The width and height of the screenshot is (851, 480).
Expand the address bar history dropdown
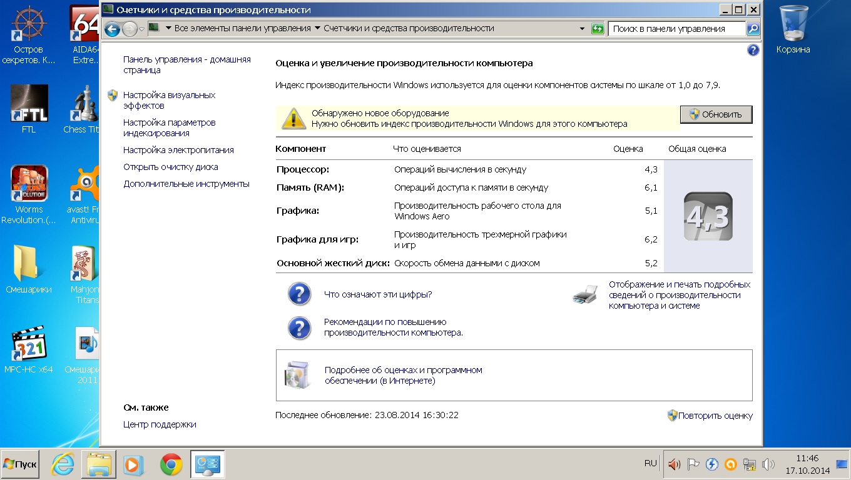[x=582, y=29]
